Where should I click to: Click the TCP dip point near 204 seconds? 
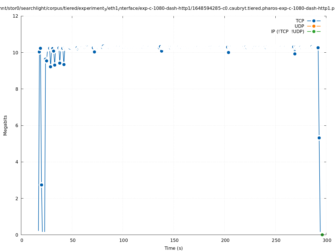pyautogui.click(x=228, y=52)
